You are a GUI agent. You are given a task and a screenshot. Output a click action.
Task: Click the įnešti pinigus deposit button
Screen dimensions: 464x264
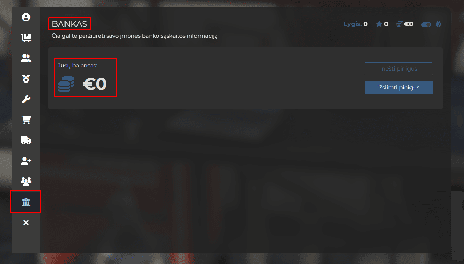click(x=399, y=68)
